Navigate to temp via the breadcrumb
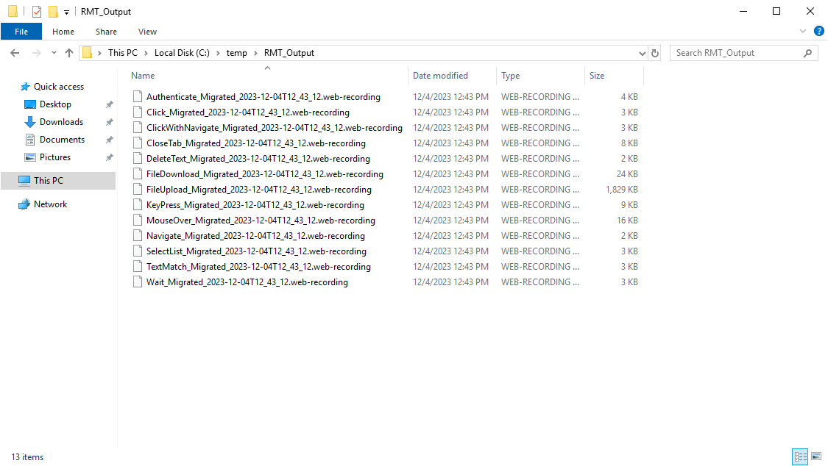The image size is (828, 466). pyautogui.click(x=237, y=52)
